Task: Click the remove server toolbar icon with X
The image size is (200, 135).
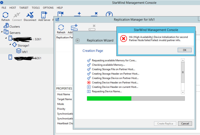Action: (61, 14)
